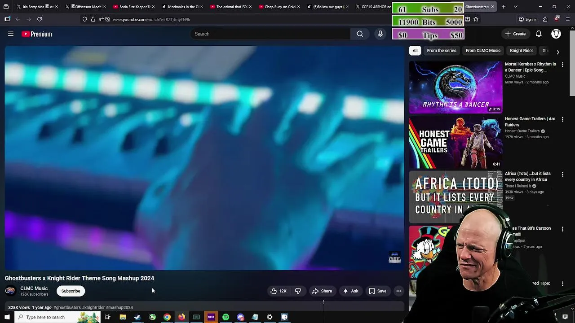Click the #ghostbusters hashtag

click(x=67, y=307)
